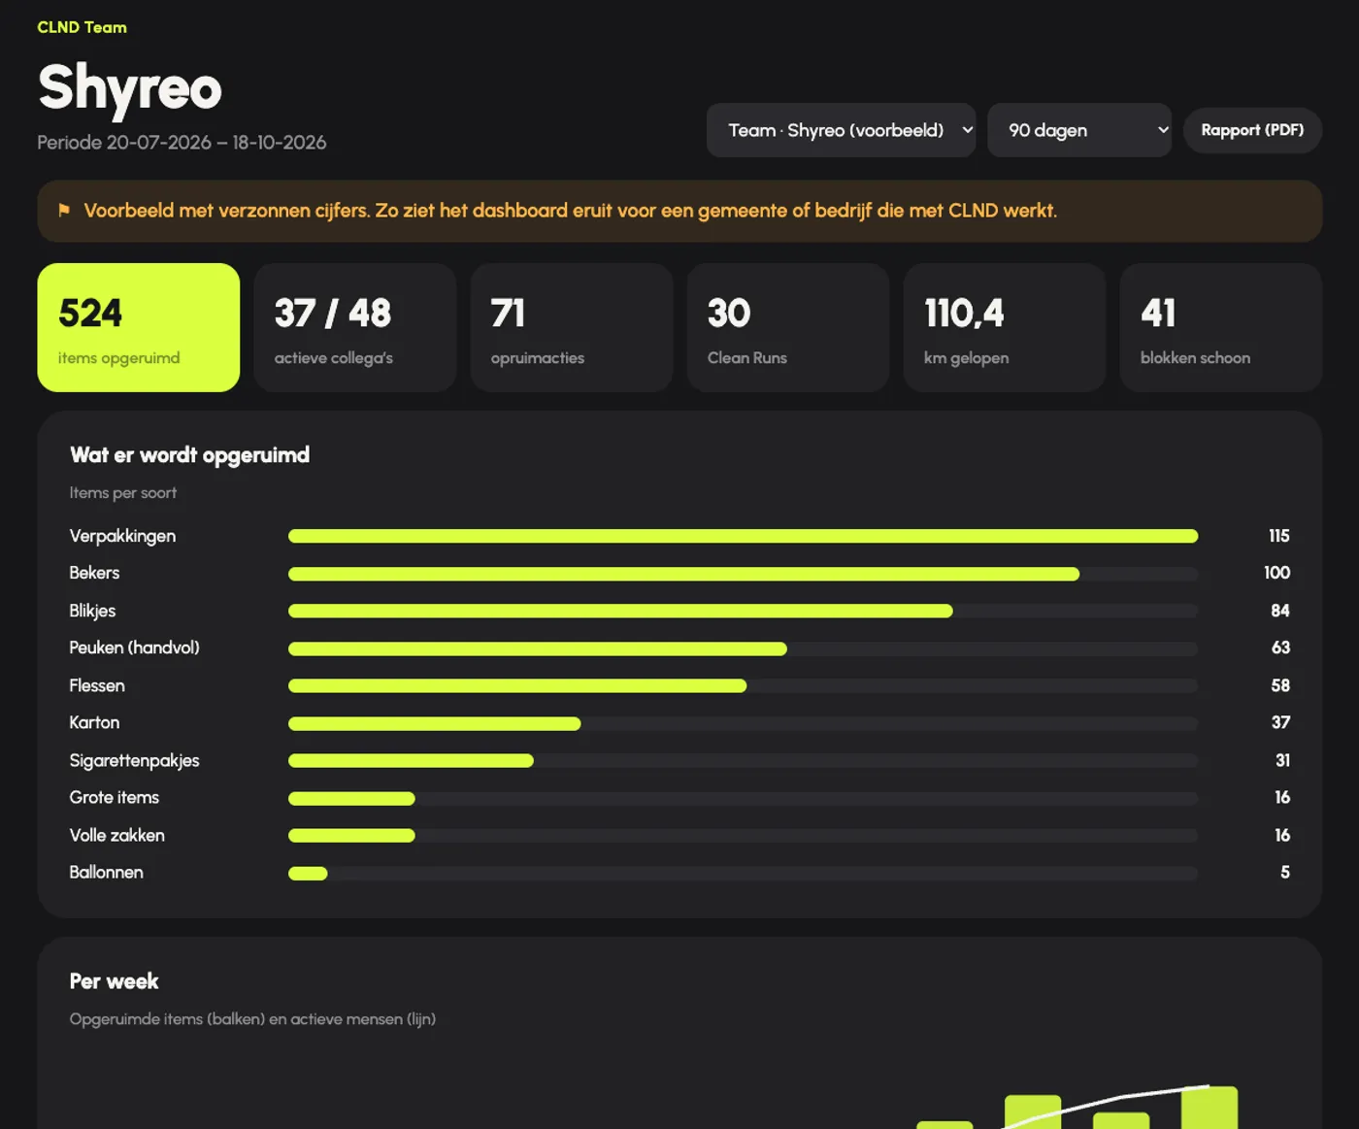Screen dimensions: 1359x1129
Task: Click the Blikjes progress bar
Action: [x=743, y=611]
